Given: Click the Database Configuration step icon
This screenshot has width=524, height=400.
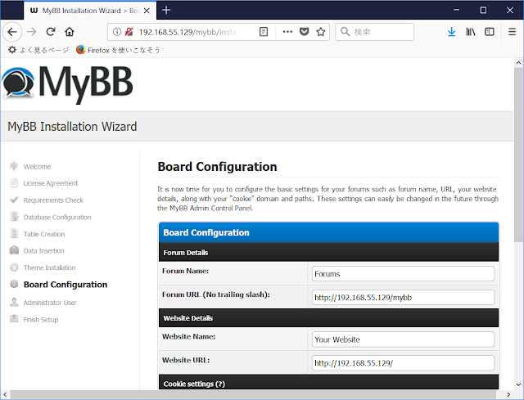Looking at the screenshot, I should point(14,217).
